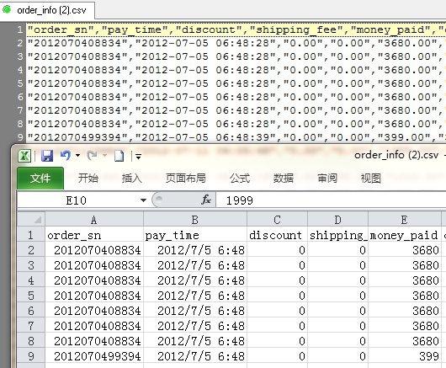Click cell E9 with value 399
Image resolution: width=446 pixels, height=368 pixels.
tap(405, 356)
